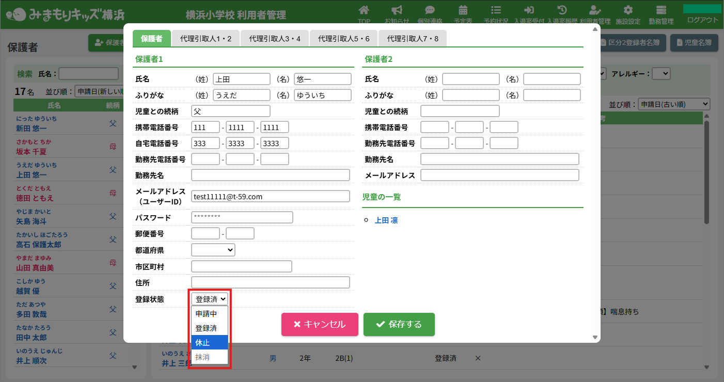The height and width of the screenshot is (382, 724).
Task: Open 入退室履歴 history icon
Action: [x=562, y=10]
